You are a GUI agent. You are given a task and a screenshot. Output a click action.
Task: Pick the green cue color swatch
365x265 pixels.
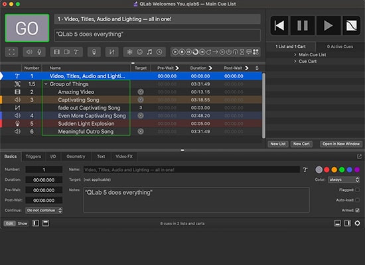342,170
